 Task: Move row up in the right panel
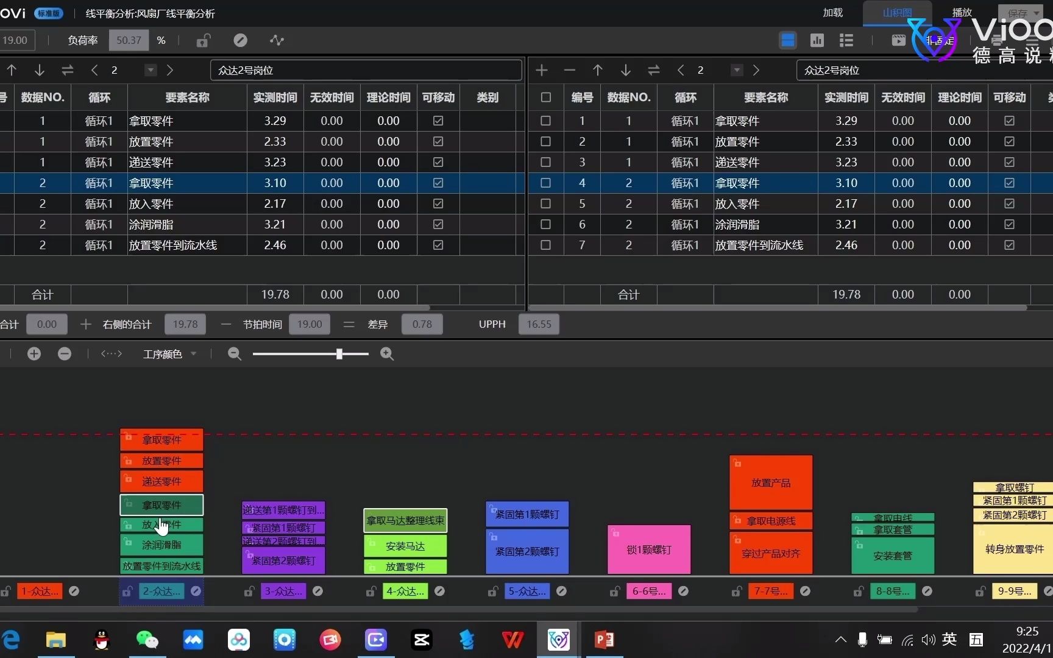click(598, 70)
